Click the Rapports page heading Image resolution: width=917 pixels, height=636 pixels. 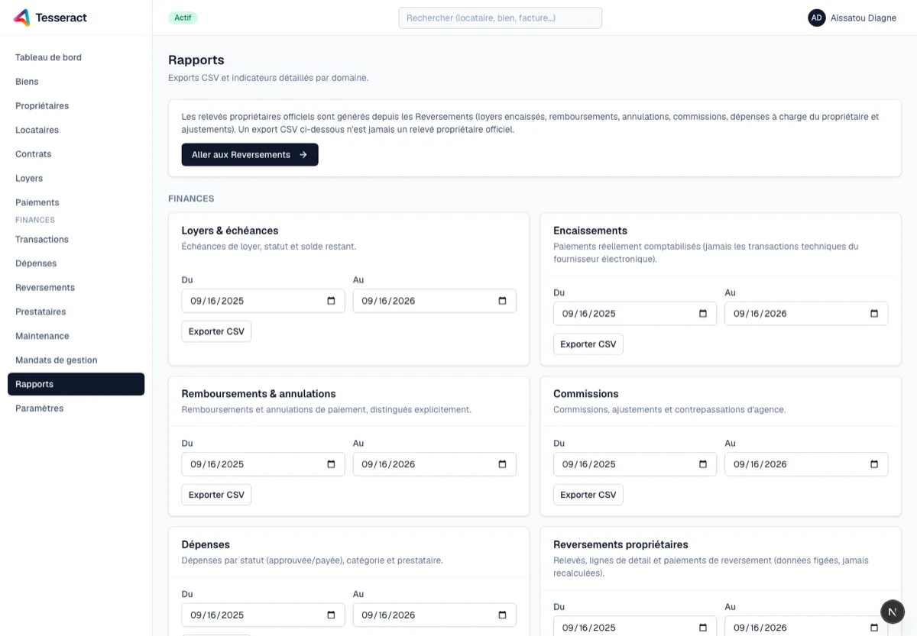click(x=196, y=60)
